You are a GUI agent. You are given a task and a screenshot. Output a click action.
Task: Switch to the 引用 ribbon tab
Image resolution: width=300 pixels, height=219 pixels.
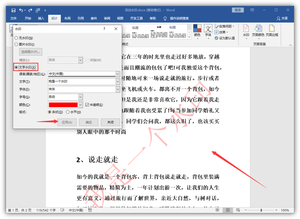click(x=80, y=18)
